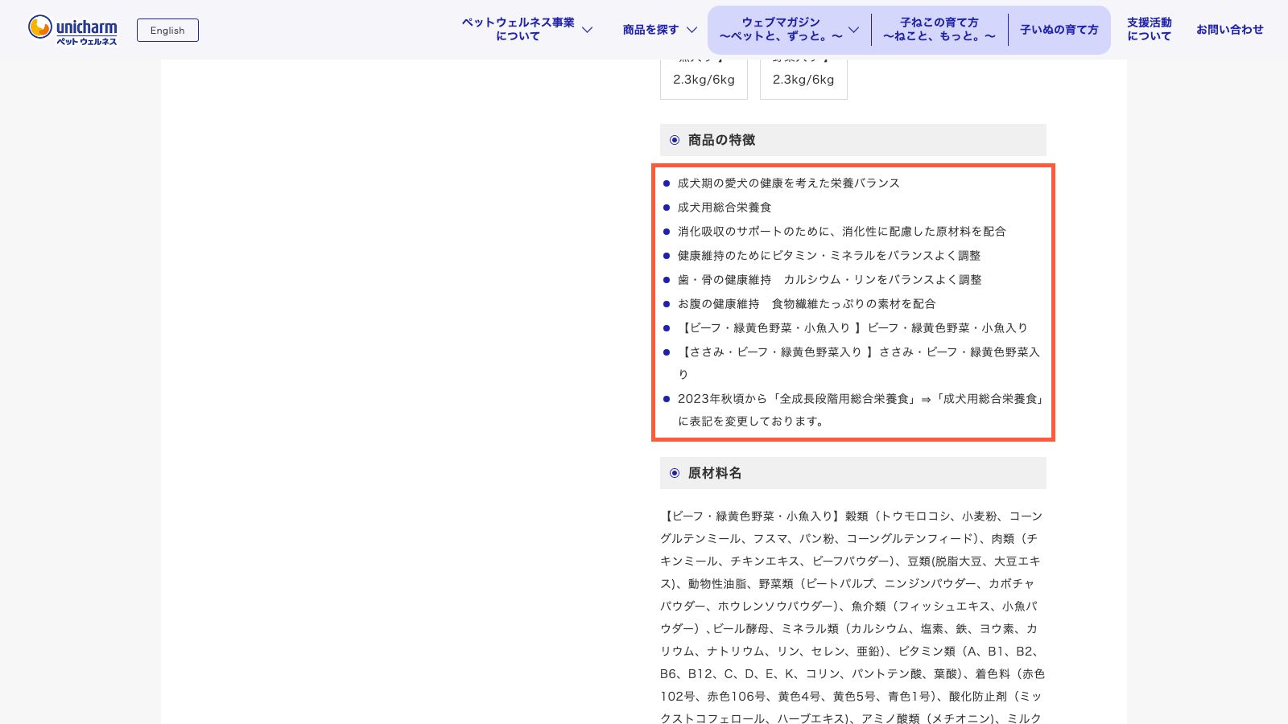Image resolution: width=1288 pixels, height=724 pixels.
Task: Click the line starting 【ビーフ・緑黄色野菜・小魚入り 】 in features
Action: point(853,328)
